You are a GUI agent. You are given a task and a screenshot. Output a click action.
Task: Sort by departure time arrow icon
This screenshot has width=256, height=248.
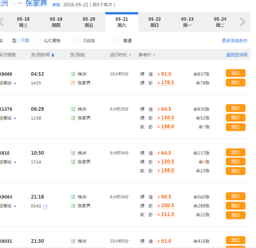[x=53, y=55]
